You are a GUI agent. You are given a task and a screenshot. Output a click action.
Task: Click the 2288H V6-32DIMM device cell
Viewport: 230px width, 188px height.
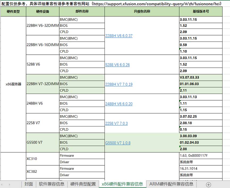[43, 26]
